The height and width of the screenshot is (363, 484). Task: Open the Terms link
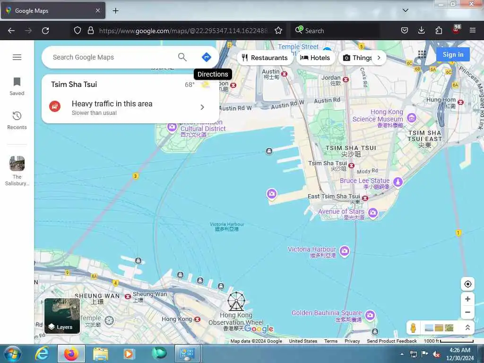(x=330, y=341)
